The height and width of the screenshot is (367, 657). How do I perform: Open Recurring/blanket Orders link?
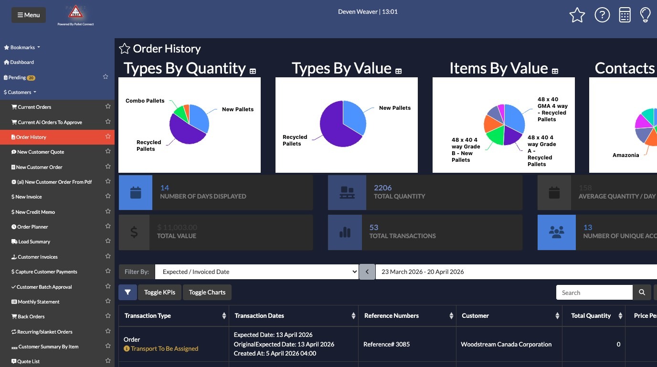coord(42,332)
